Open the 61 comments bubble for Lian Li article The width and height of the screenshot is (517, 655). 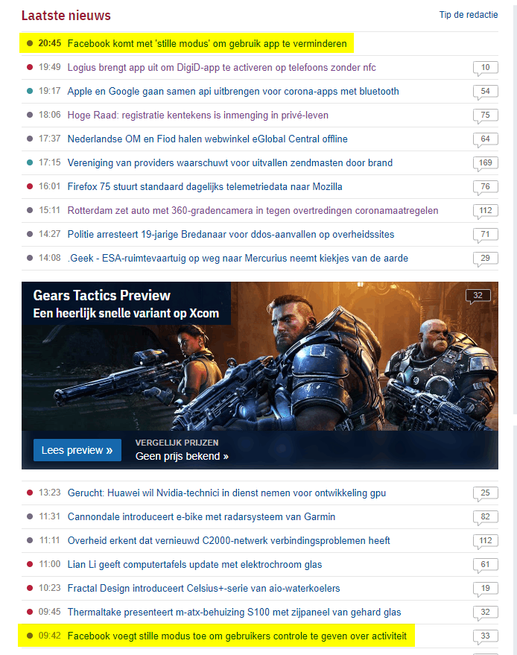click(x=485, y=565)
